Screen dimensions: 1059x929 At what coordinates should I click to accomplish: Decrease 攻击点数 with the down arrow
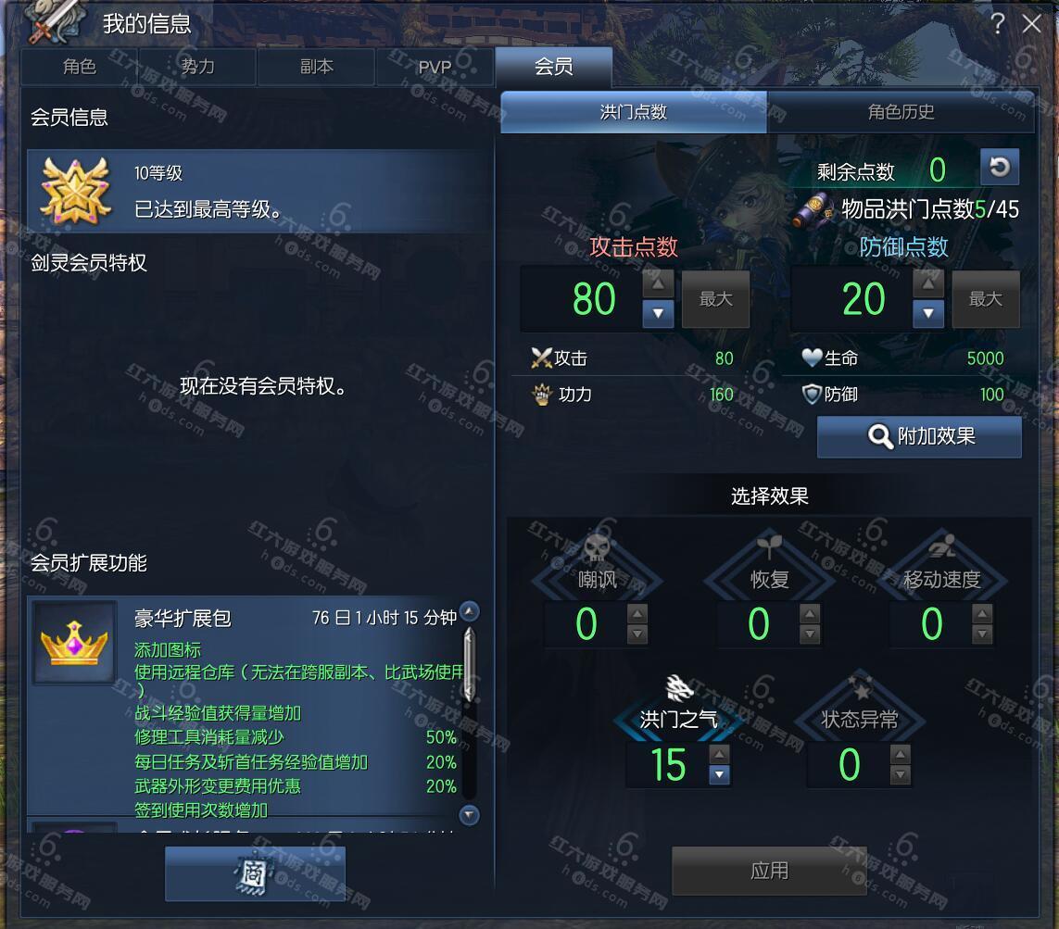(658, 314)
